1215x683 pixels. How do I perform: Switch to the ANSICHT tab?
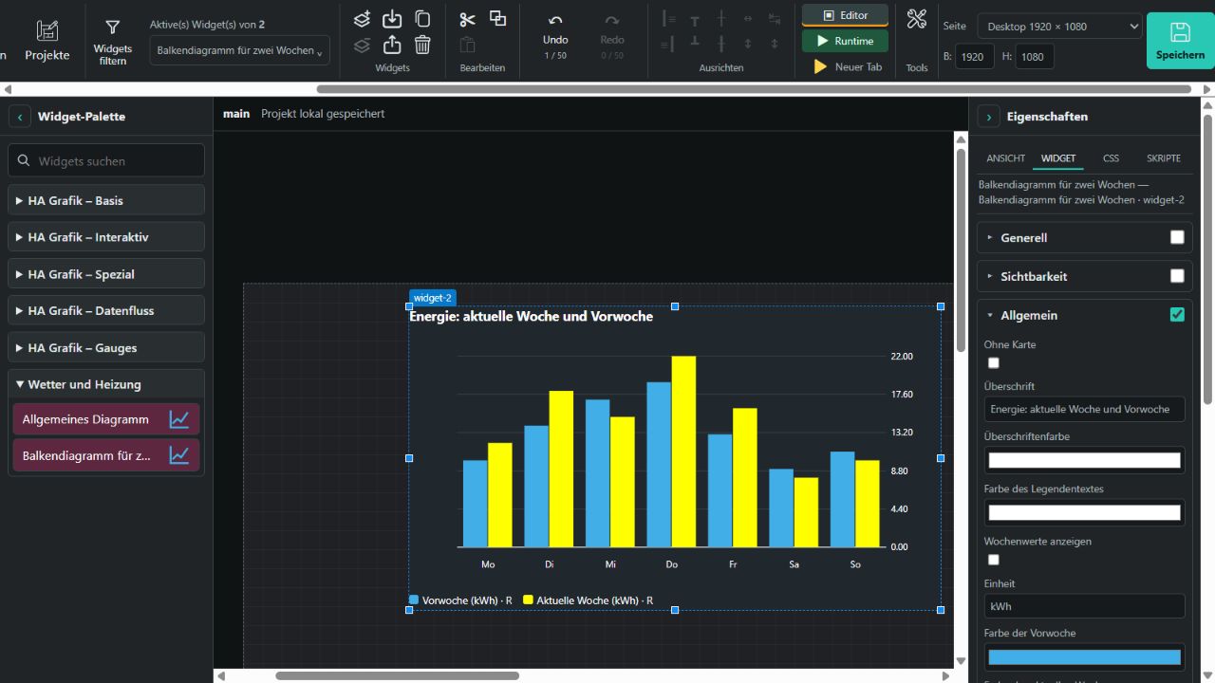1005,158
